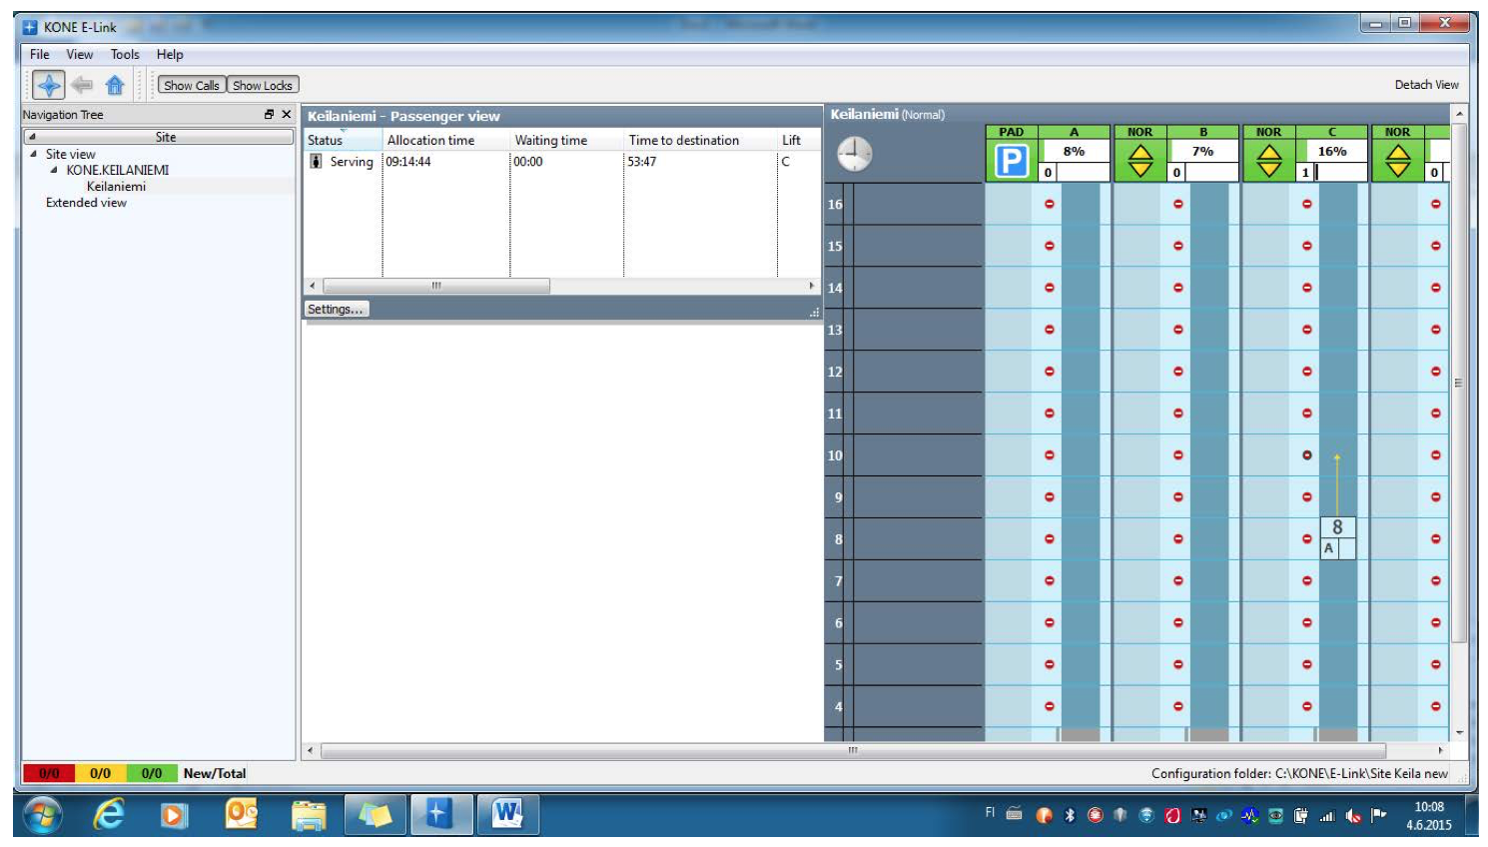This screenshot has width=1488, height=847.
Task: Click floor 16 red lock marker for lift A
Action: point(1050,204)
